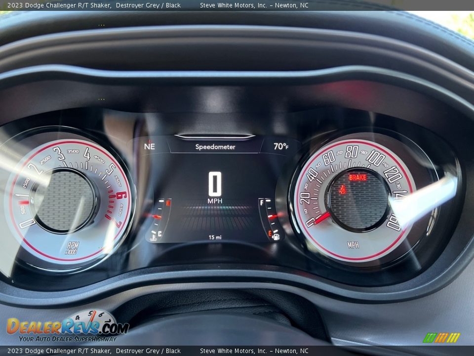474x356 pixels.
Task: Click the 60 mark on the speedometer
Action: click(x=329, y=158)
